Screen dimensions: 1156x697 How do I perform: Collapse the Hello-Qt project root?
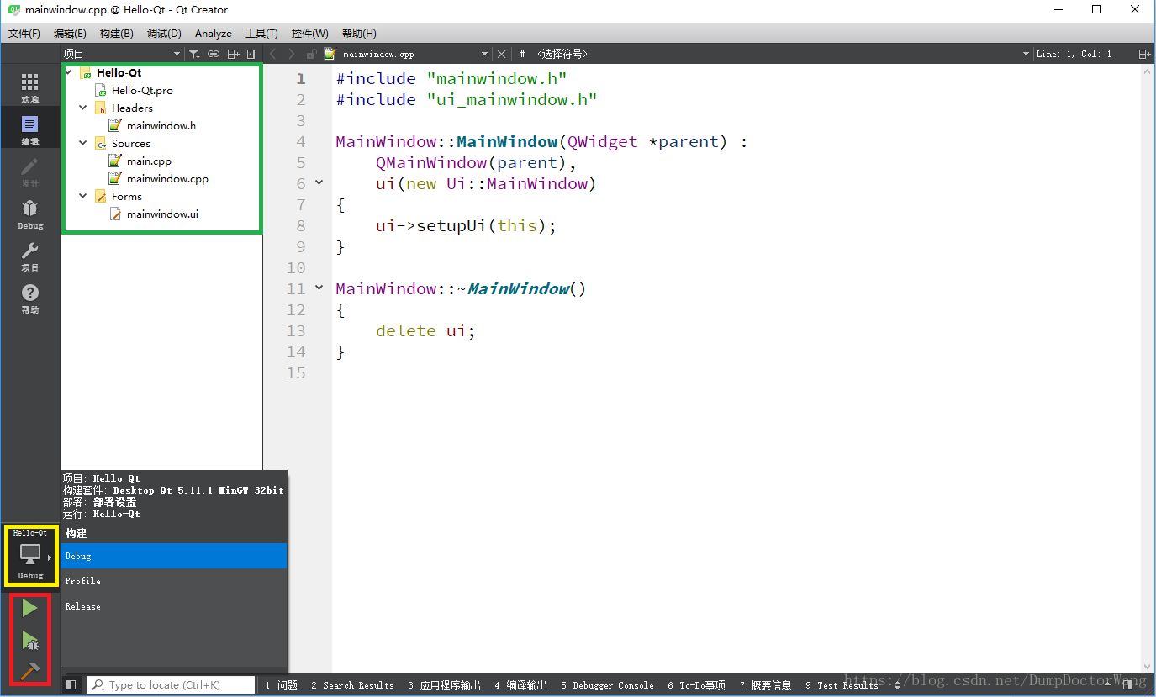[x=68, y=72]
